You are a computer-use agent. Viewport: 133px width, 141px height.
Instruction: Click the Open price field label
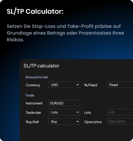[93, 122]
